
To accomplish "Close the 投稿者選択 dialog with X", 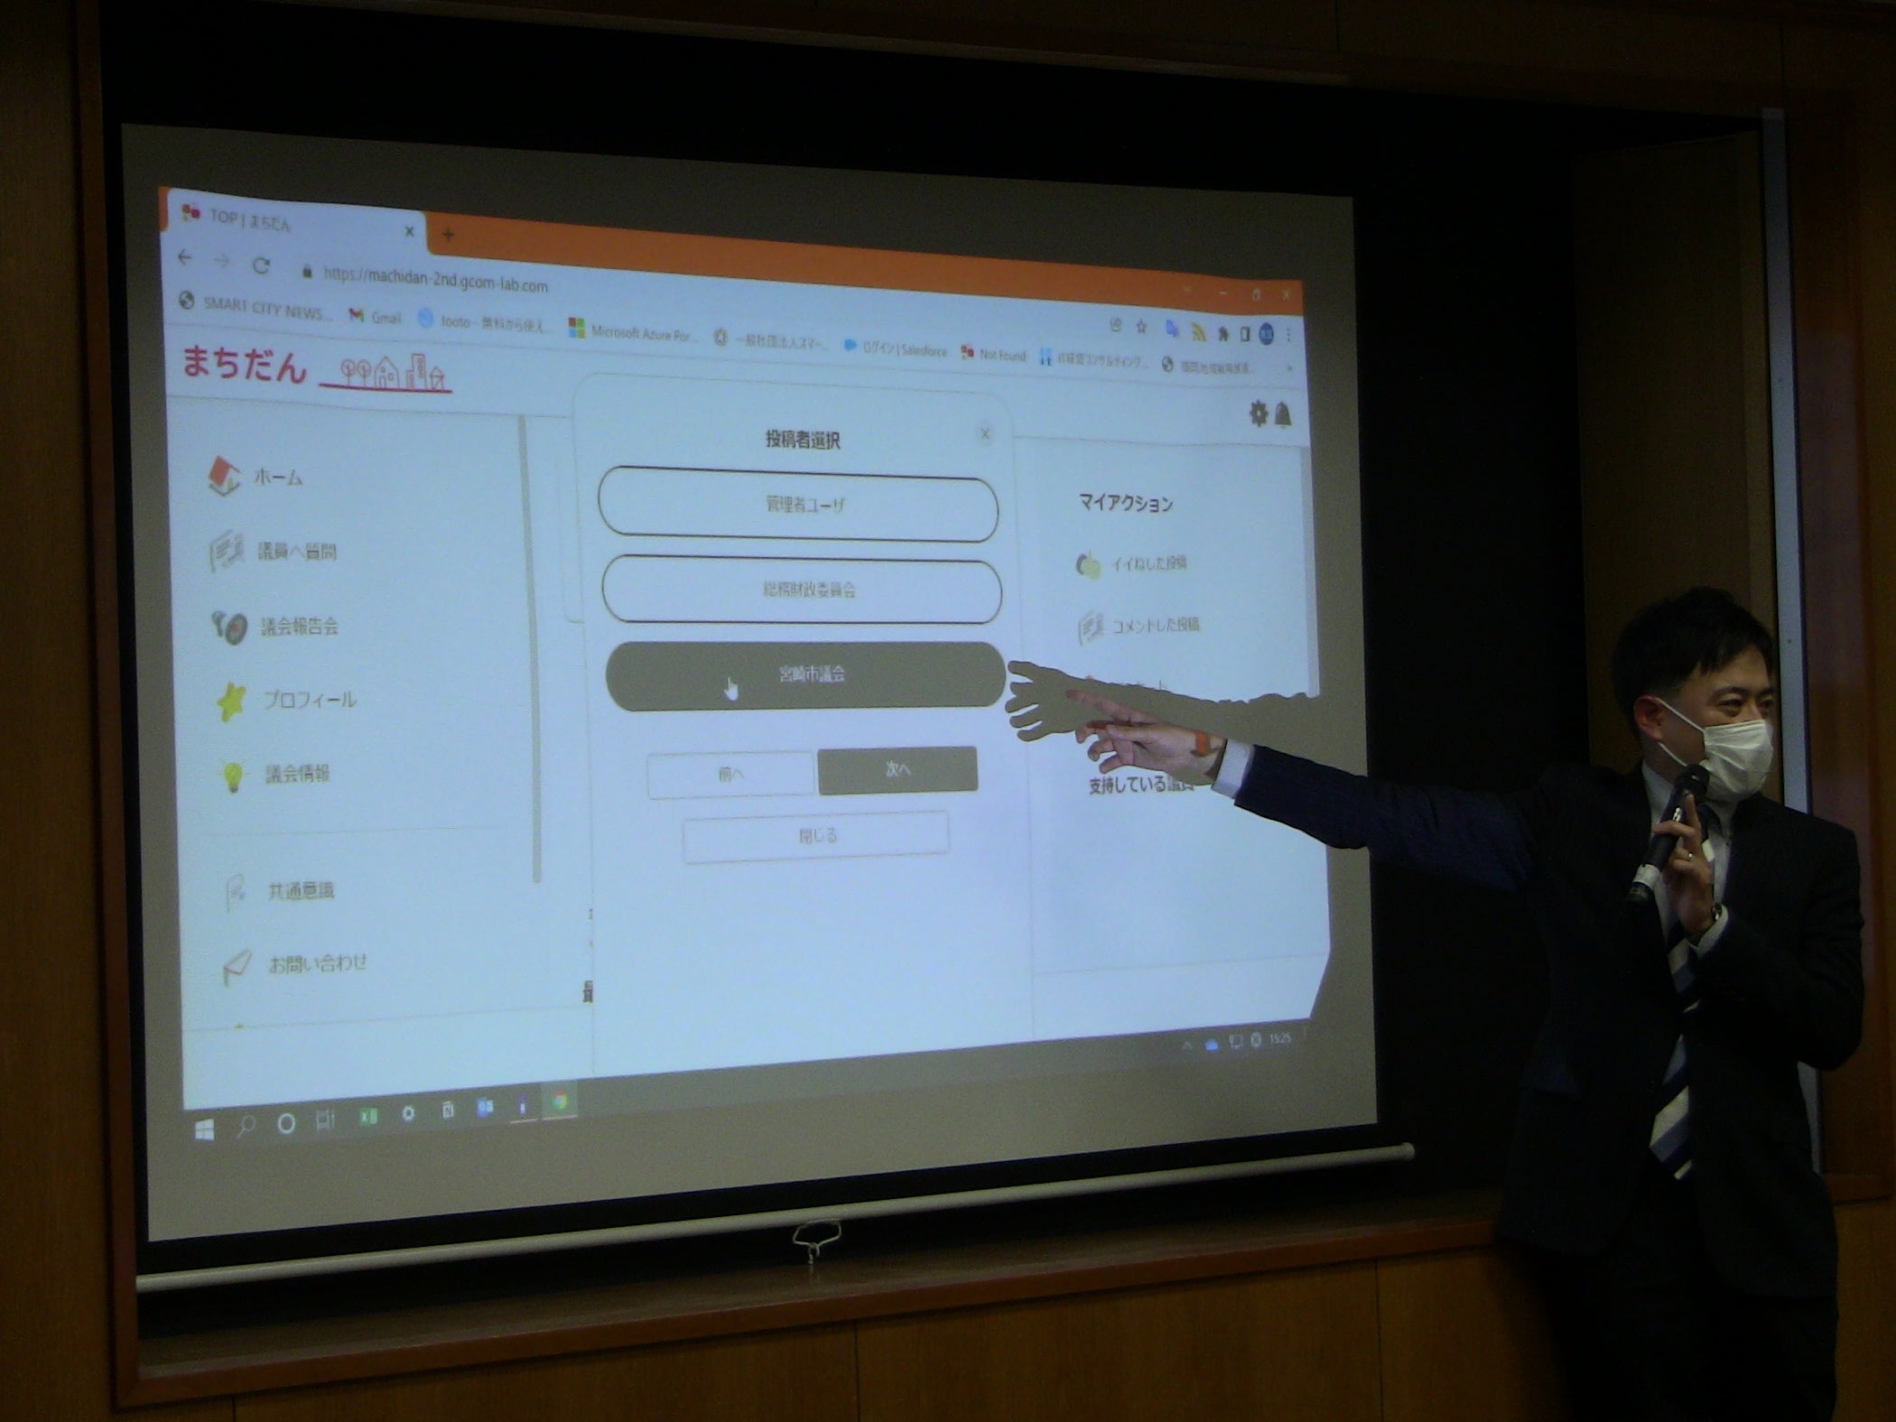I will 985,434.
